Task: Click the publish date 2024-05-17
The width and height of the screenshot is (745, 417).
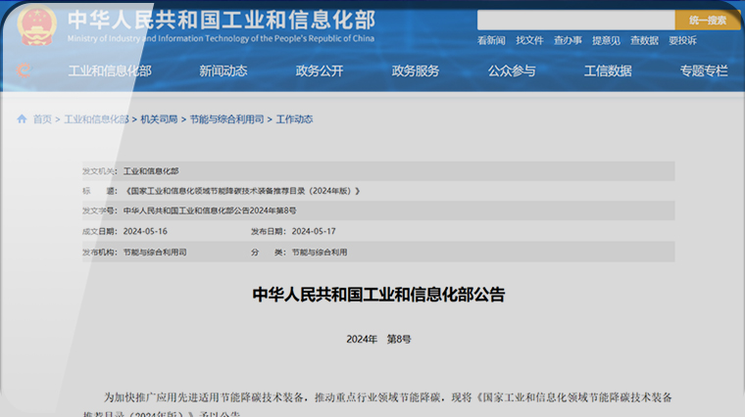Action: pyautogui.click(x=314, y=232)
